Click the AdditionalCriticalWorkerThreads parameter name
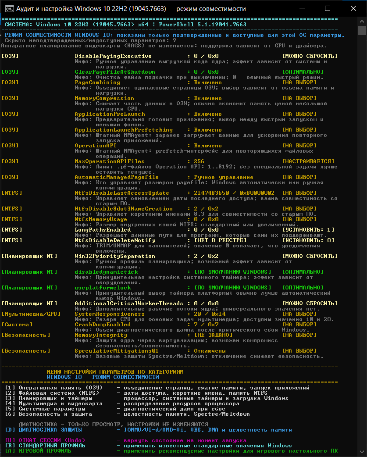The image size is (367, 457). click(129, 303)
